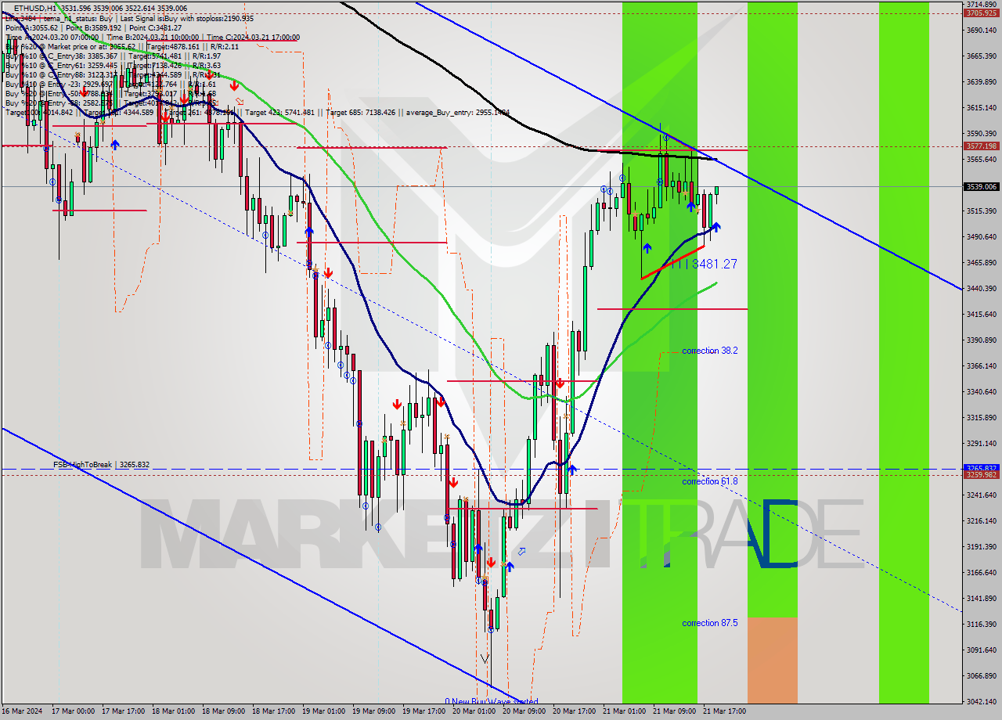Select the 'Time A:2024.03.20 07:00:00' text
This screenshot has height=720, width=1002.
tap(52, 37)
